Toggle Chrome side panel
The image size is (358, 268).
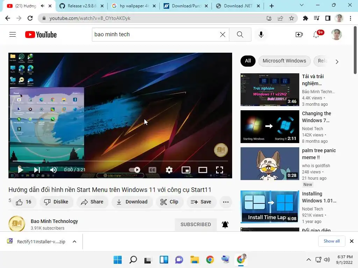328,18
